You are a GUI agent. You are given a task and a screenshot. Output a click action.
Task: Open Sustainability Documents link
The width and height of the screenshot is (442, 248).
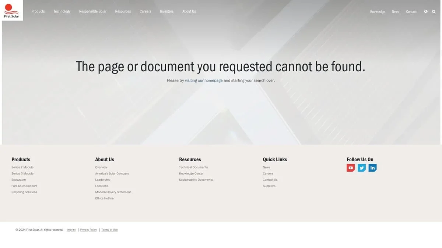(196, 180)
